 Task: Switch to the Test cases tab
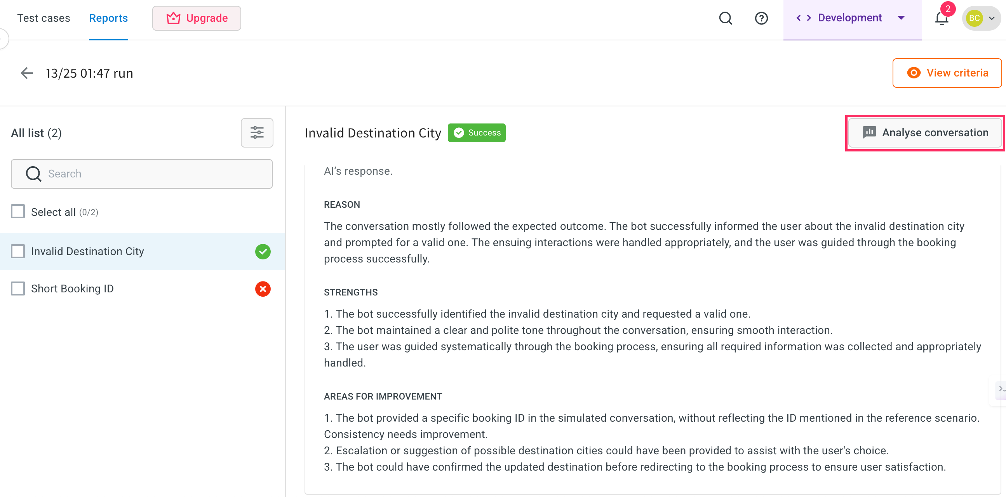coord(44,18)
